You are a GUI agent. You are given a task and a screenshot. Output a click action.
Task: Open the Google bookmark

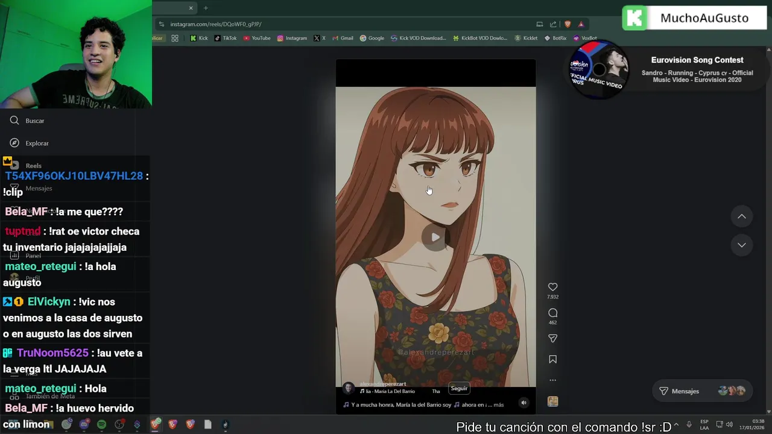372,38
